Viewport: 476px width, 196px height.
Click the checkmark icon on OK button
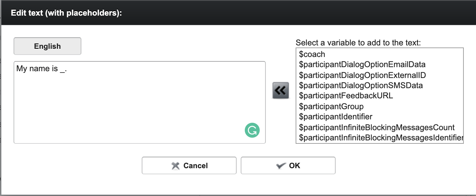tap(280, 165)
